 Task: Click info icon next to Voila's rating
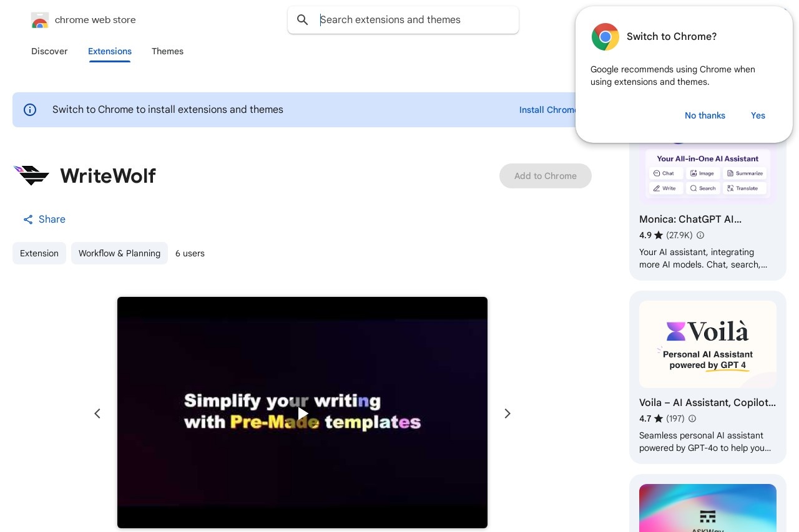(692, 418)
